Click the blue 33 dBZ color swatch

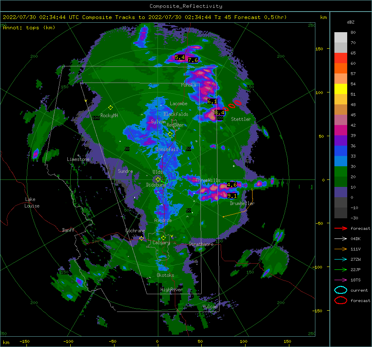(x=341, y=151)
